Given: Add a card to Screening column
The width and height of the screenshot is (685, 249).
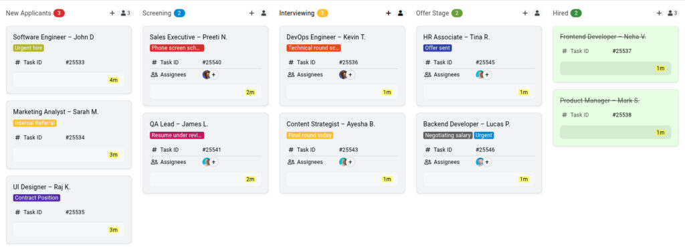Looking at the screenshot, I should [252, 13].
